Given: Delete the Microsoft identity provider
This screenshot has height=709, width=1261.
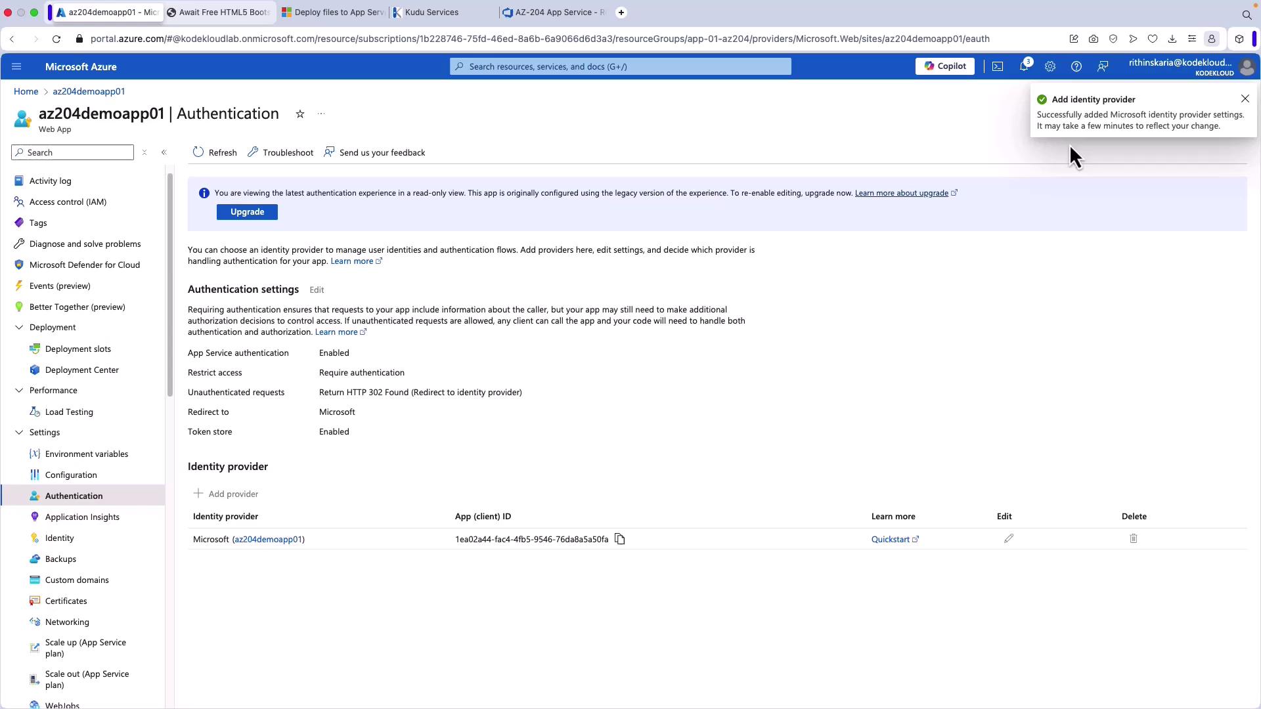Looking at the screenshot, I should click(1133, 539).
